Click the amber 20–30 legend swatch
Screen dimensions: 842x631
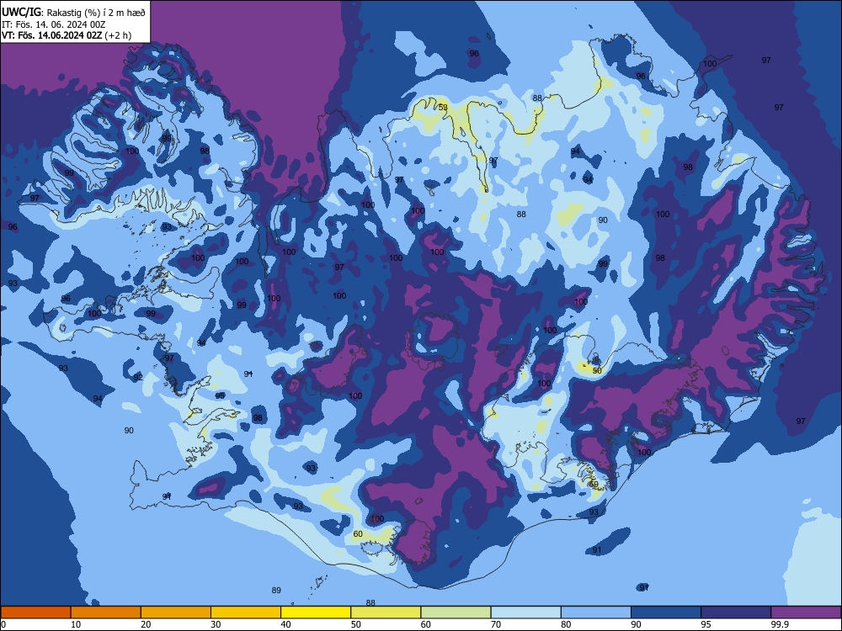[176, 612]
